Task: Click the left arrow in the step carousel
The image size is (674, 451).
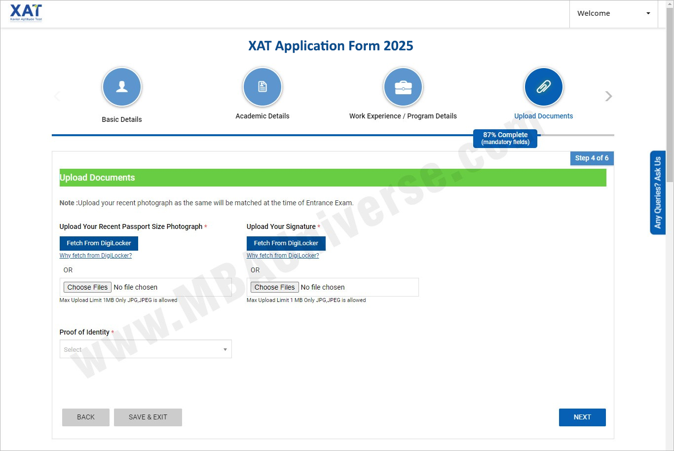Action: pos(57,96)
